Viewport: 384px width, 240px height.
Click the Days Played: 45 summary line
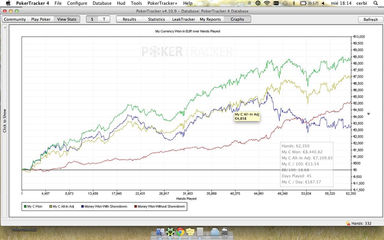click(x=296, y=176)
